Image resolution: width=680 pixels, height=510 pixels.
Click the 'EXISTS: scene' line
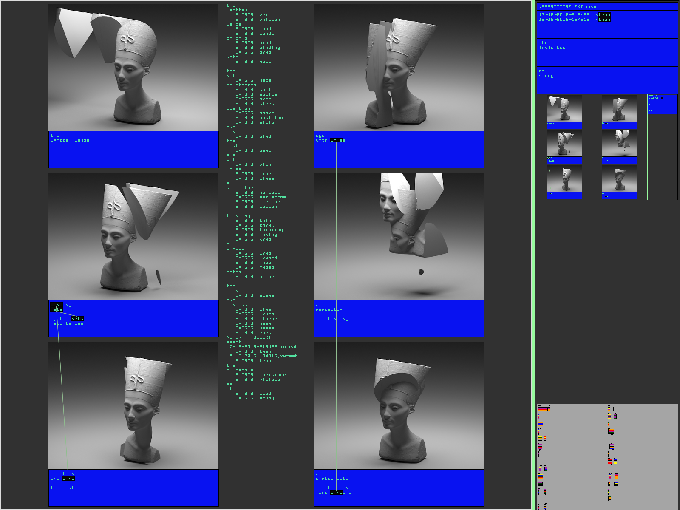[x=255, y=295]
